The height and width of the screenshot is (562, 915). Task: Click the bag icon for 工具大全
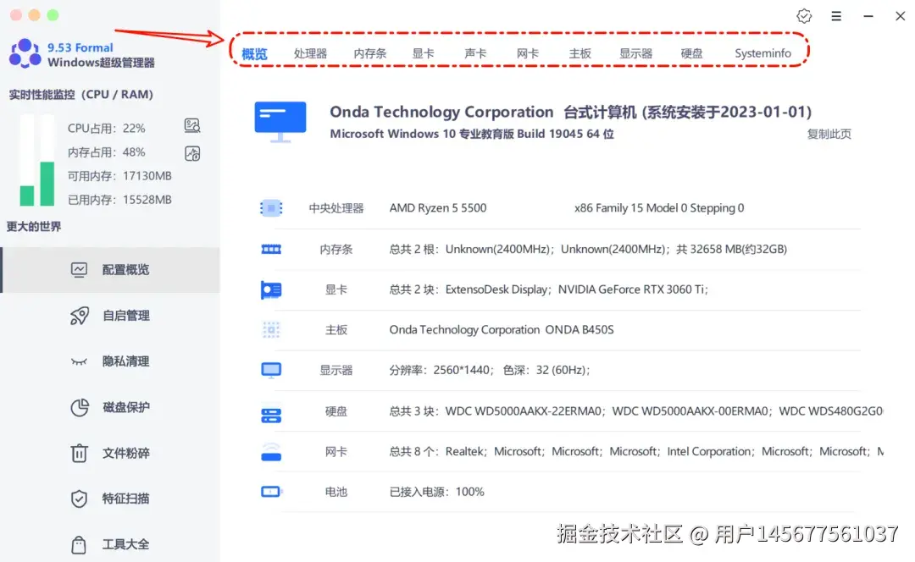click(79, 544)
